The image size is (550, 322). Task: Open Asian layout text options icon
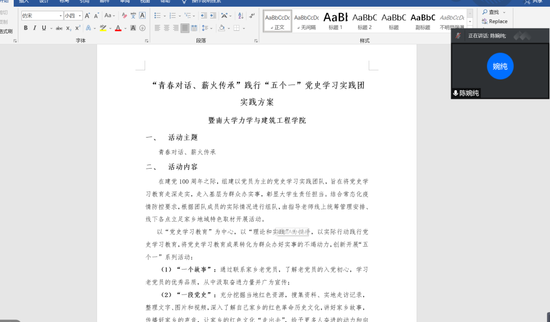tap(224, 15)
